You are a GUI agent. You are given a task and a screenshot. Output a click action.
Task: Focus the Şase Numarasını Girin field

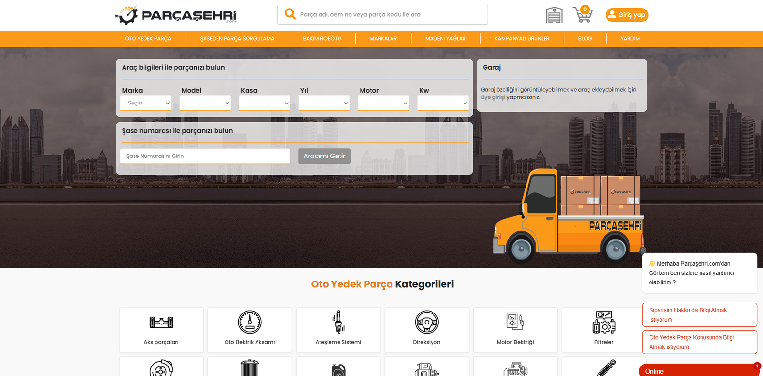205,156
